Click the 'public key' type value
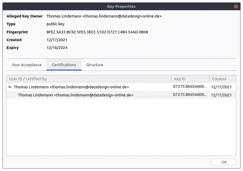The height and width of the screenshot is (171, 243). point(55,24)
